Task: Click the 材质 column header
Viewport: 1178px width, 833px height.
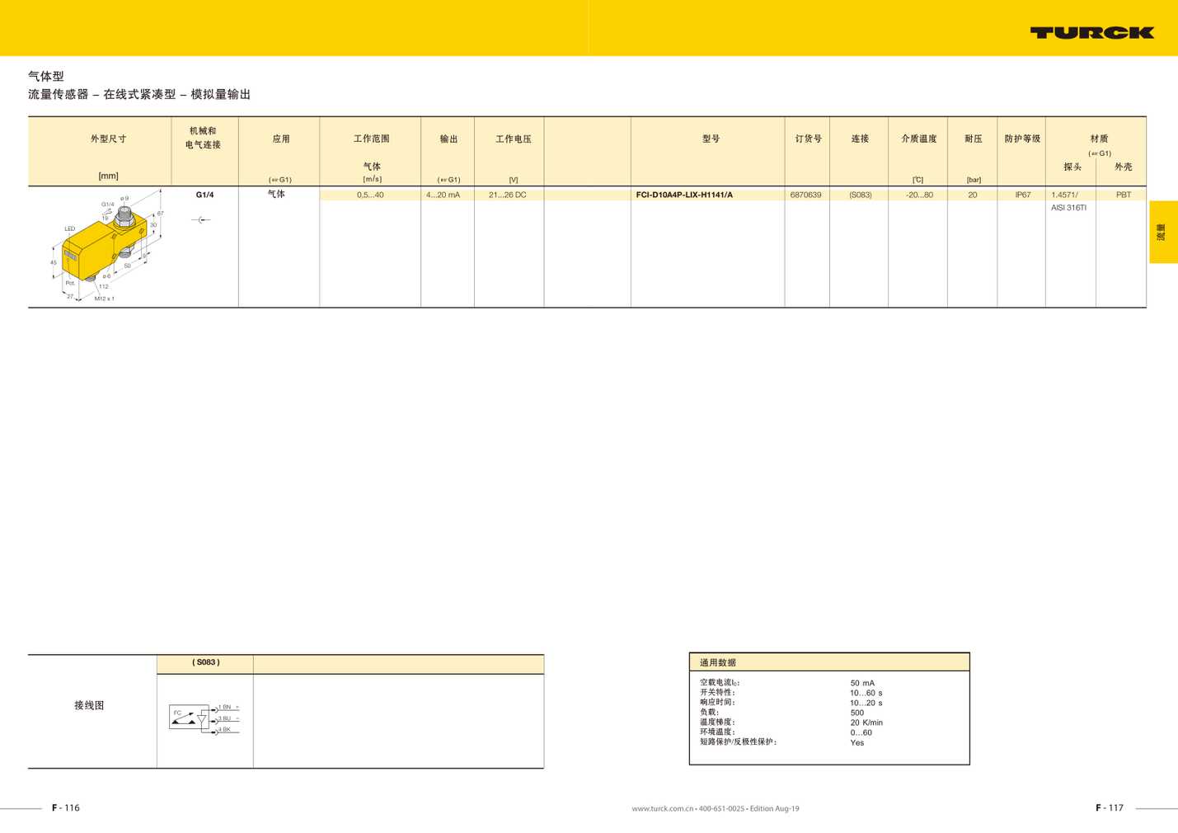Action: point(1099,139)
